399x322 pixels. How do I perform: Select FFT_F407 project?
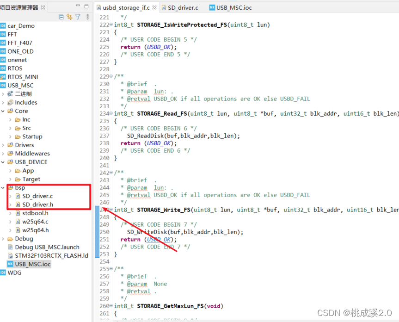pos(20,43)
